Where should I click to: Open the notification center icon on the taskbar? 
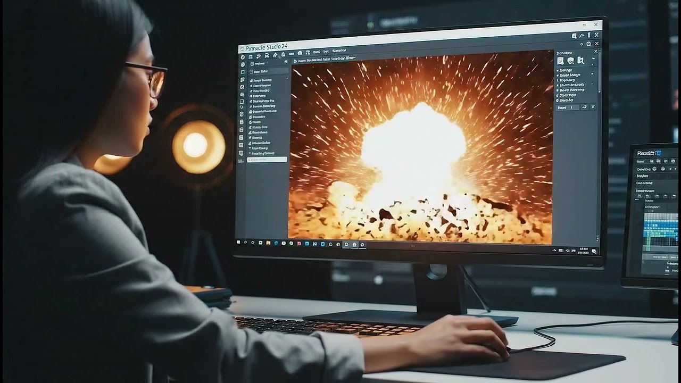[x=594, y=252]
